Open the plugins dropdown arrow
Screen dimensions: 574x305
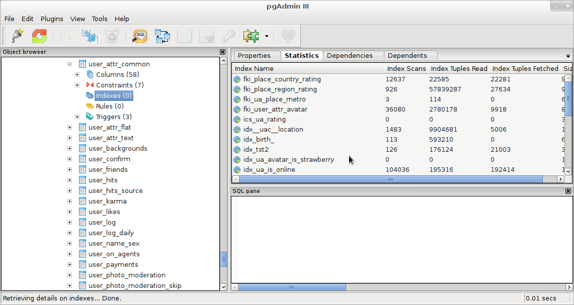coord(267,36)
